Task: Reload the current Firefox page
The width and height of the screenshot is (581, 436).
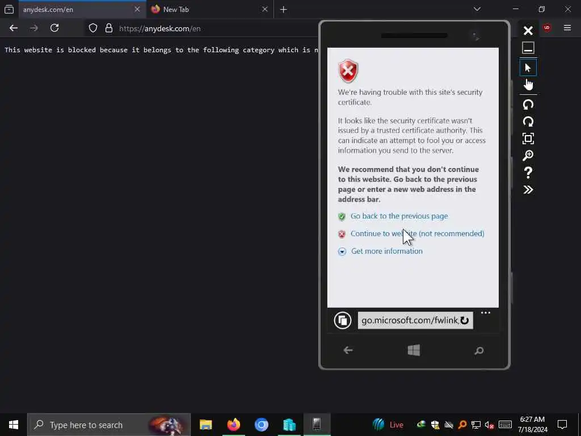Action: point(54,28)
